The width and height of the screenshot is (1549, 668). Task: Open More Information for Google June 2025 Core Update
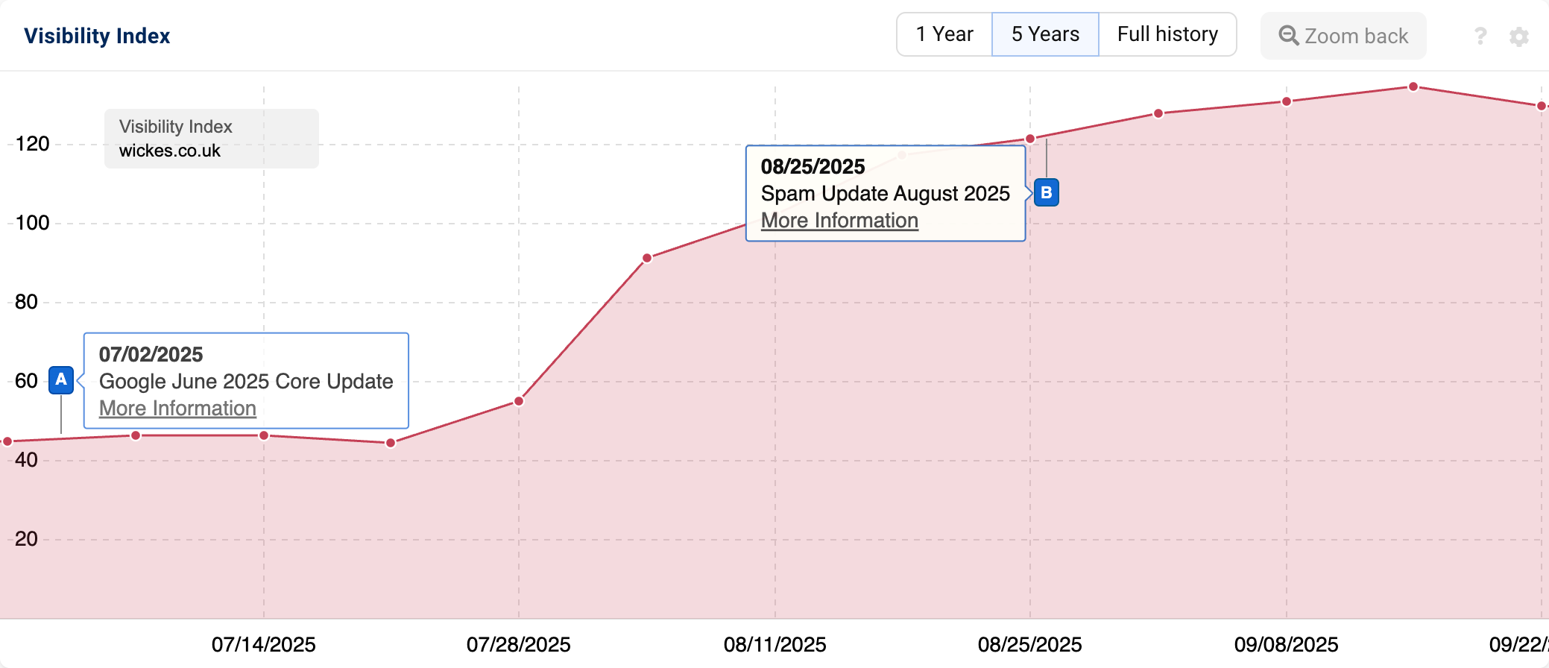pyautogui.click(x=177, y=409)
